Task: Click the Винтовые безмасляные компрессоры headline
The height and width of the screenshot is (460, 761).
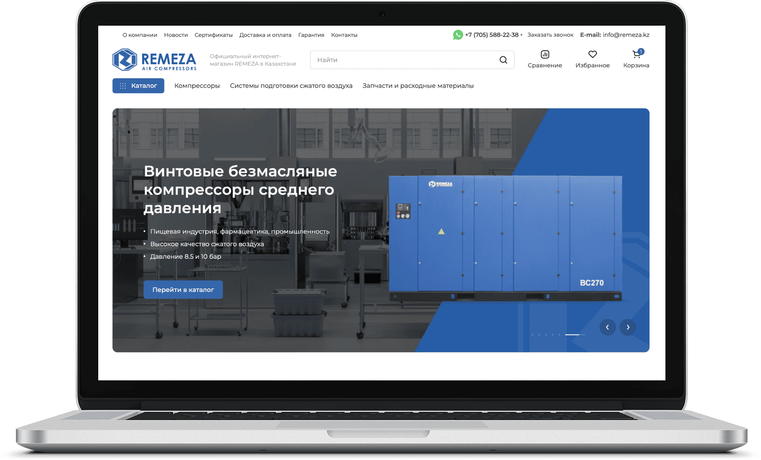Action: click(x=241, y=189)
